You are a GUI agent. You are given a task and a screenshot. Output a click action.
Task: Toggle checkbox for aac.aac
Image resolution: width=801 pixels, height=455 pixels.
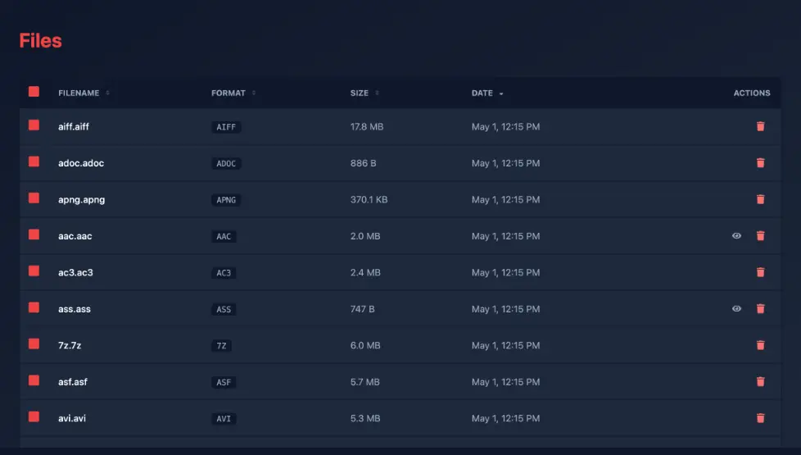point(34,234)
